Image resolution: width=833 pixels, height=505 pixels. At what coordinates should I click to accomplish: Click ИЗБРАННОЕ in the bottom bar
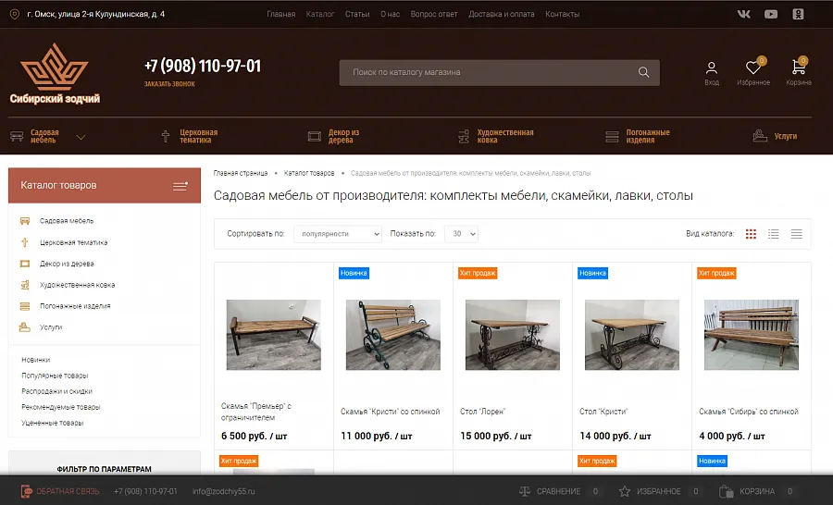coord(660,491)
